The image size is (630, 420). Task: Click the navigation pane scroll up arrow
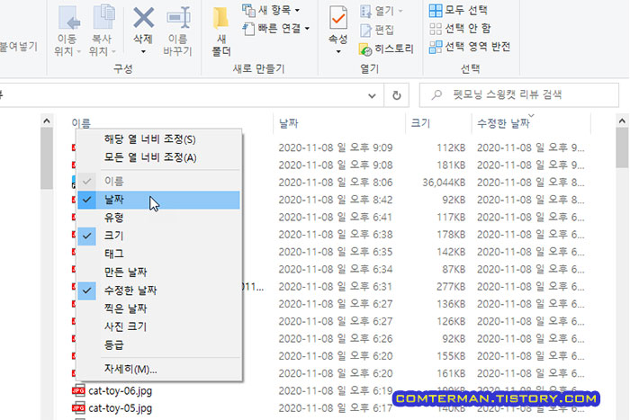[x=47, y=121]
